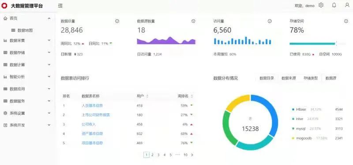Image resolution: width=353 pixels, height=165 pixels.
Task: Click the table icon beside 数据地图
Action: 13,30
